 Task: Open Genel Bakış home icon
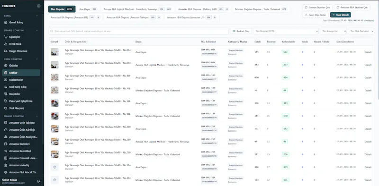point(6,22)
